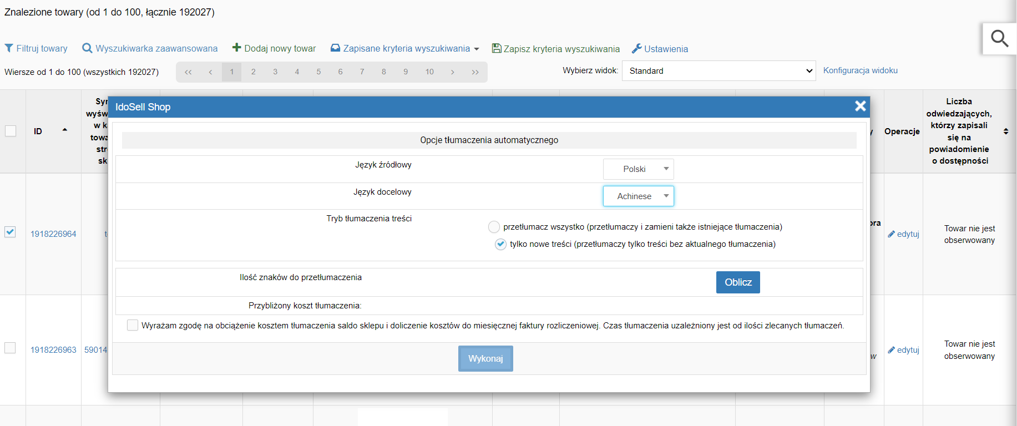
Task: Open Język docelowy Achinese dropdown
Action: pos(639,196)
